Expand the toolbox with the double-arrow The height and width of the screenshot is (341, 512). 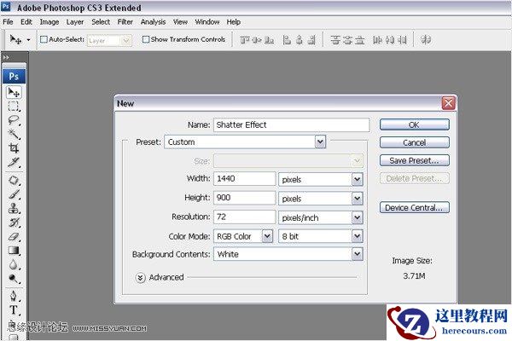click(x=6, y=57)
